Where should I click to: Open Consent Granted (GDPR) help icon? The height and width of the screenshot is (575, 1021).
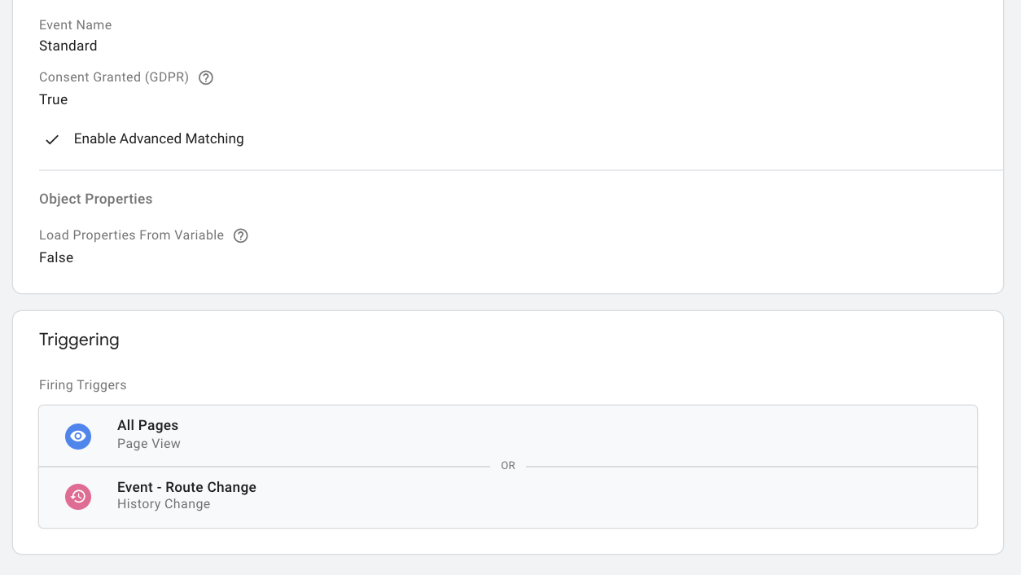click(205, 77)
